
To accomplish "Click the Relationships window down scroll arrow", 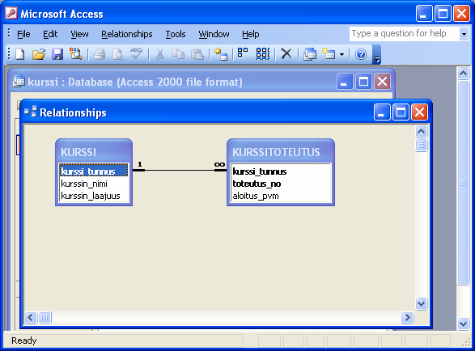I will 421,303.
